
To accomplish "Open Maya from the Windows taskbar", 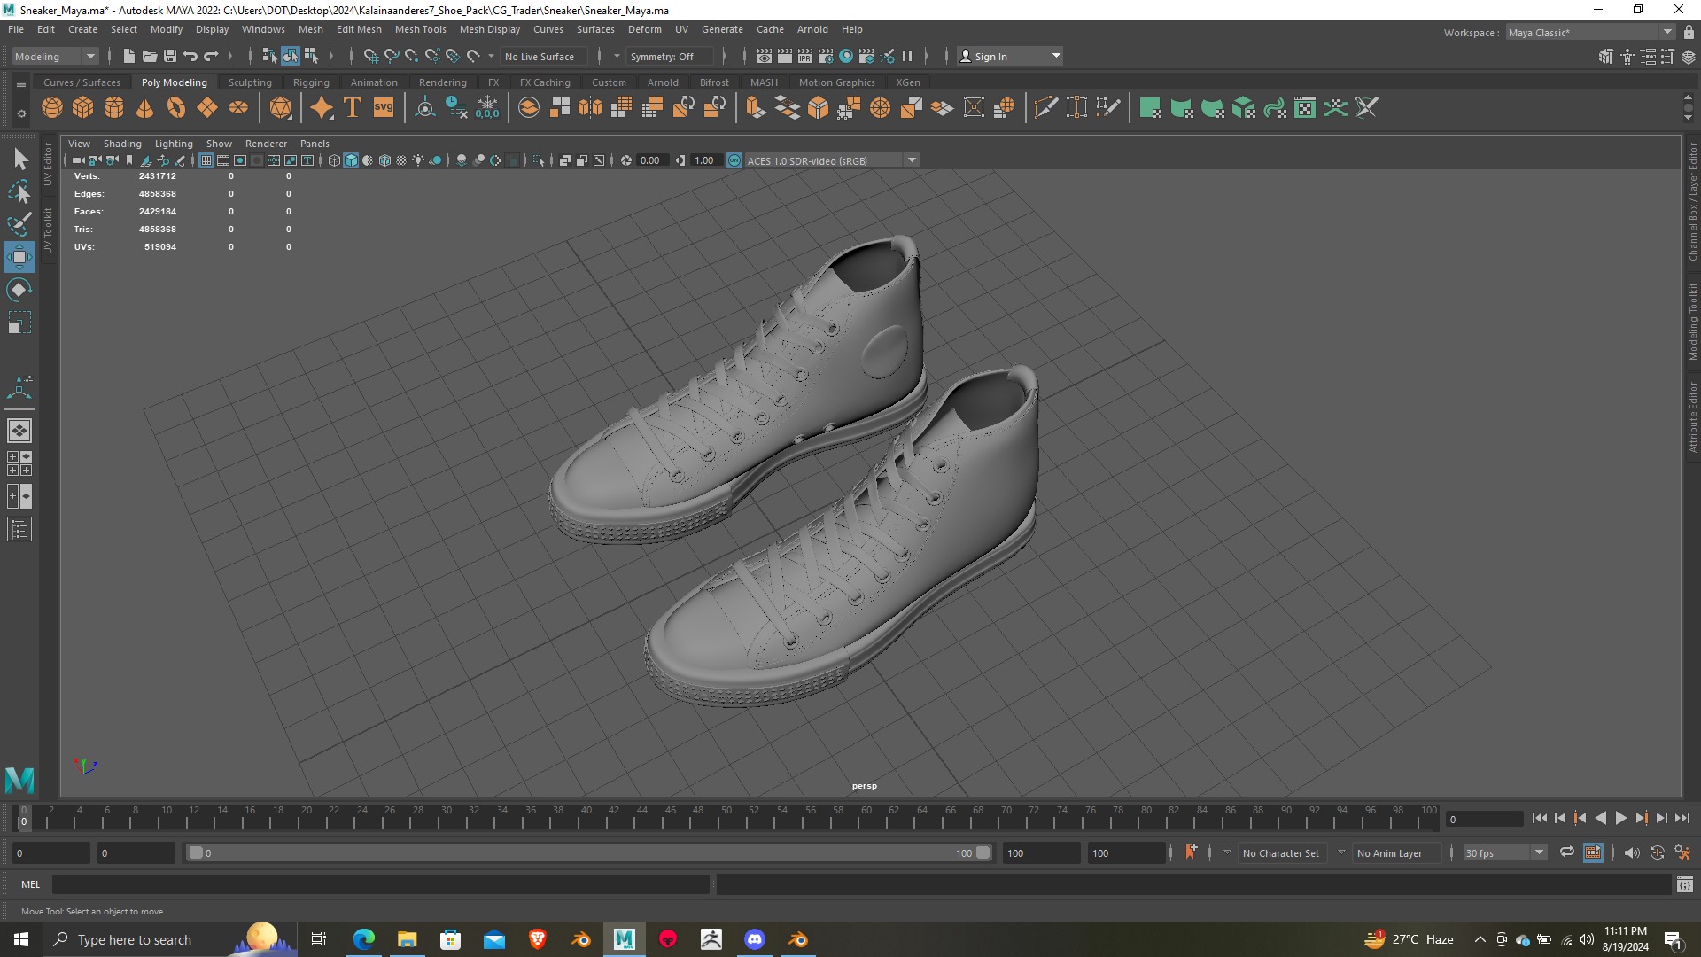I will 624,939.
